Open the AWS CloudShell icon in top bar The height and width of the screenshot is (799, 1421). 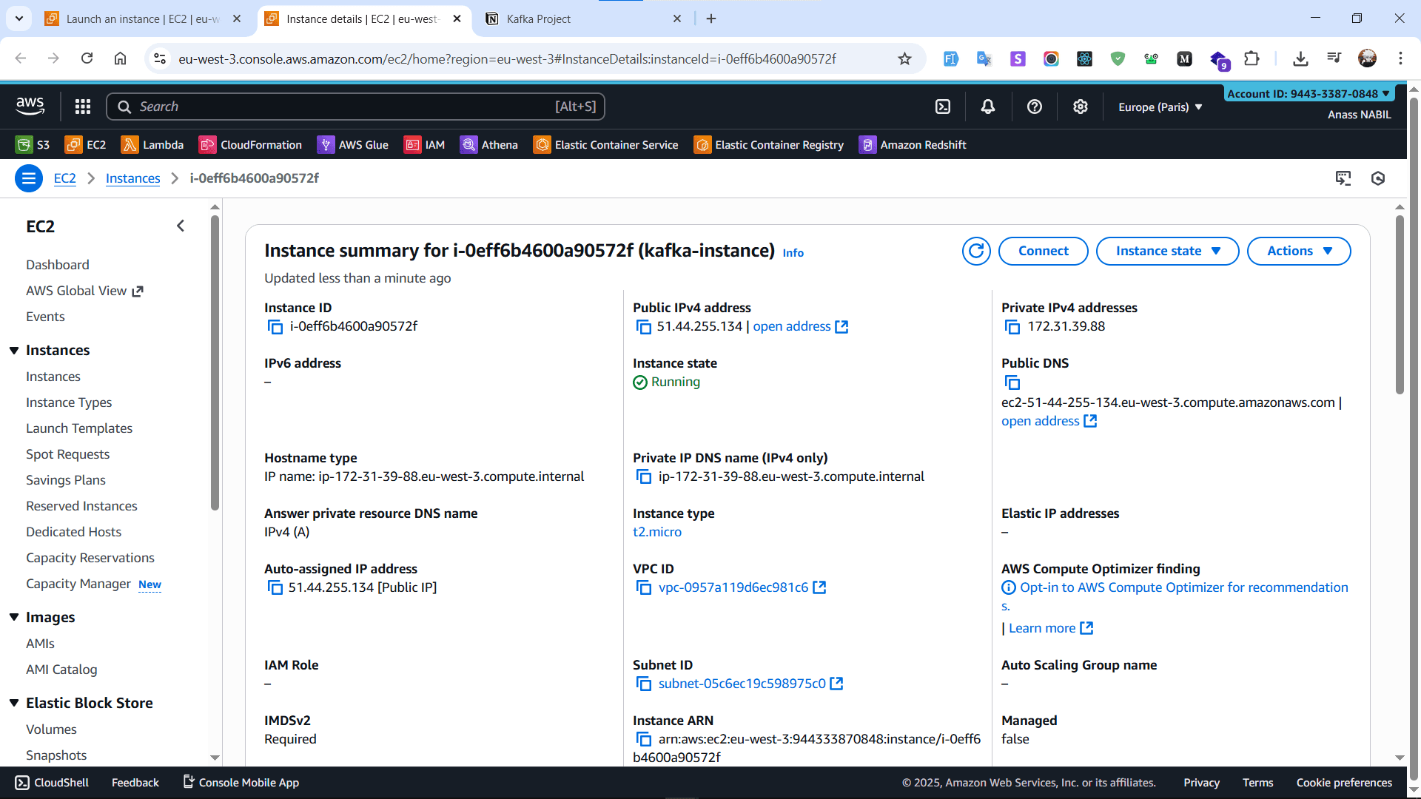tap(942, 107)
